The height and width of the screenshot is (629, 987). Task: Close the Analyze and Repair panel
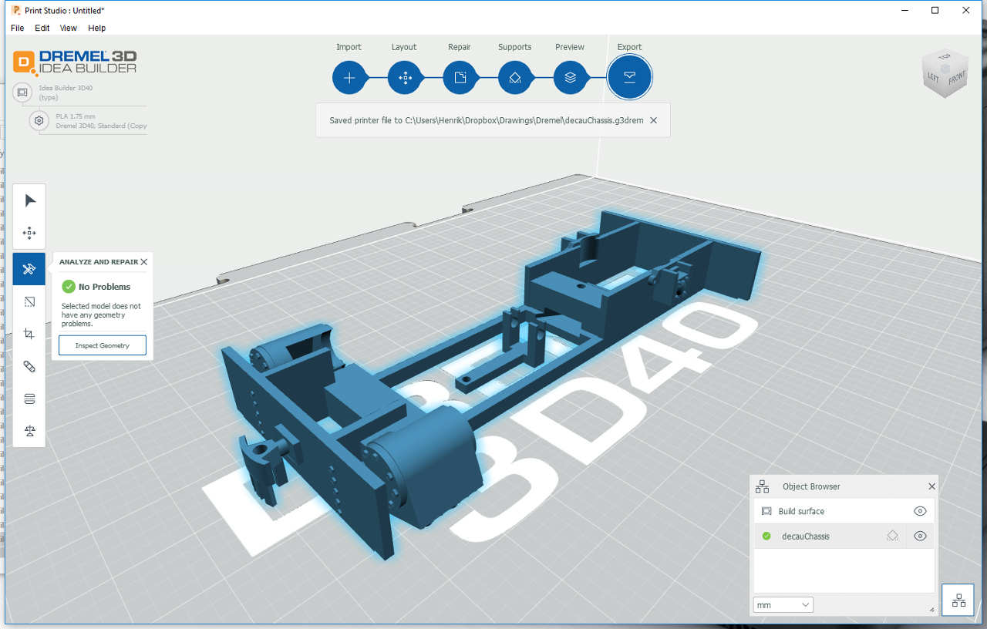pos(144,262)
